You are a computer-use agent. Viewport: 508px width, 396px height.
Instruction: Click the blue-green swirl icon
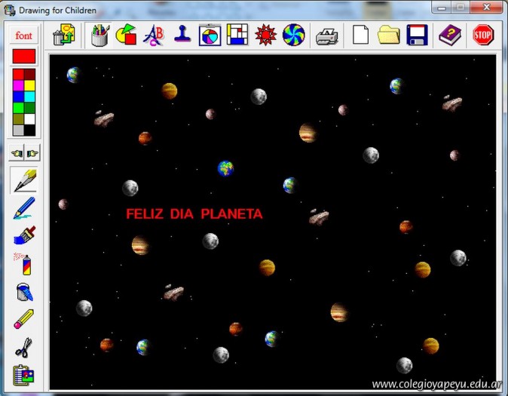293,35
